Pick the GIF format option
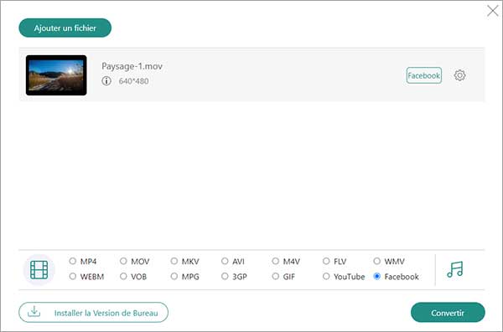 (x=276, y=276)
